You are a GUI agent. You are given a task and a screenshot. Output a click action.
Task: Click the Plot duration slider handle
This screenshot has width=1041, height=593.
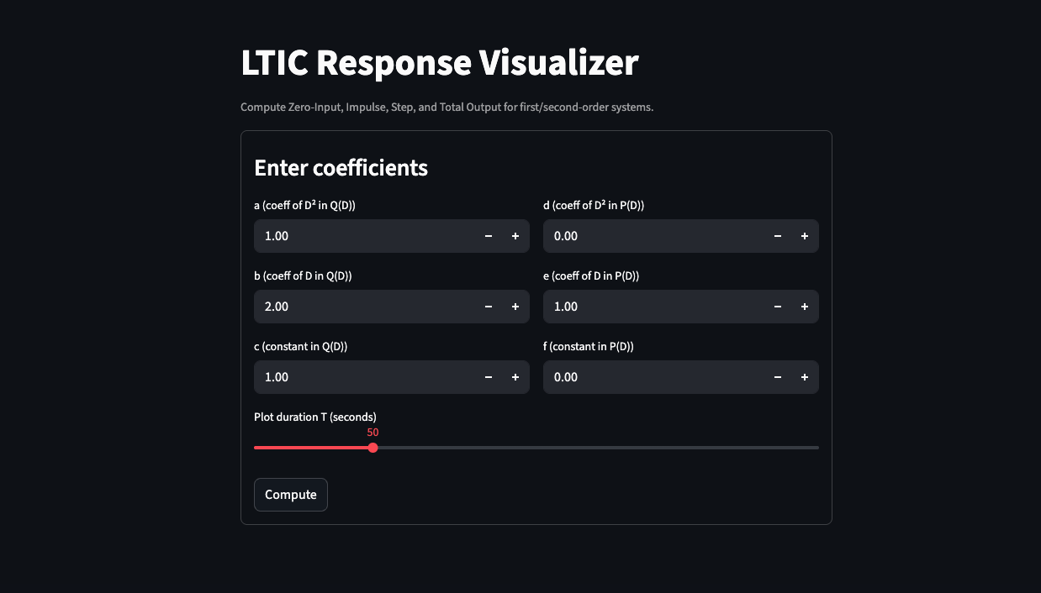(x=373, y=448)
